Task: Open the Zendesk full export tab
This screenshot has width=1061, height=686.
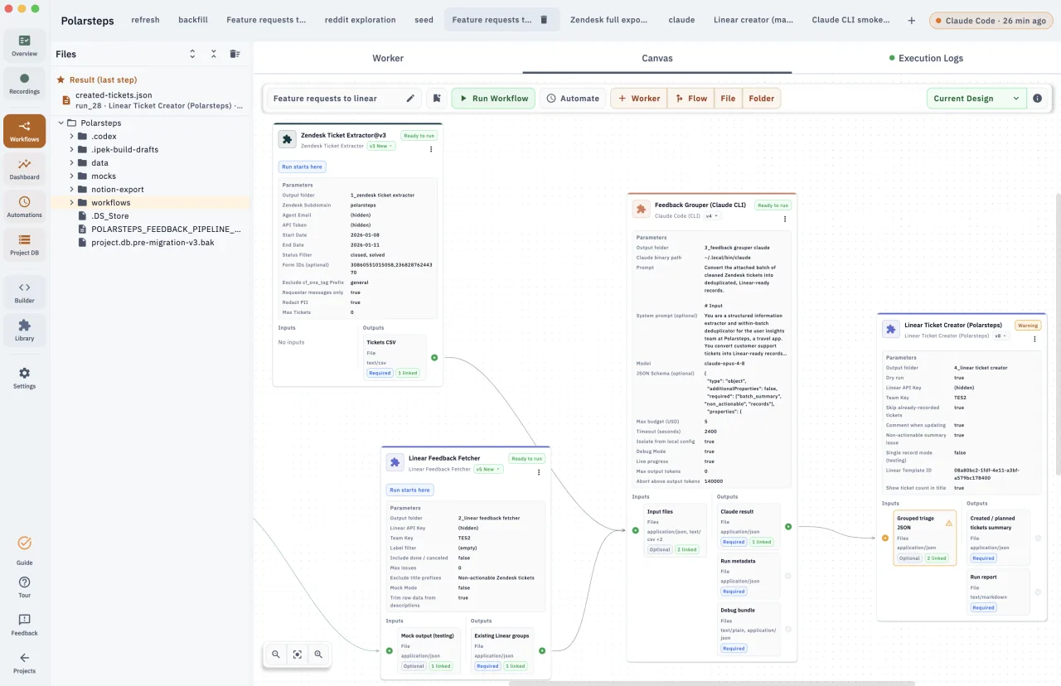Action: pyautogui.click(x=609, y=20)
